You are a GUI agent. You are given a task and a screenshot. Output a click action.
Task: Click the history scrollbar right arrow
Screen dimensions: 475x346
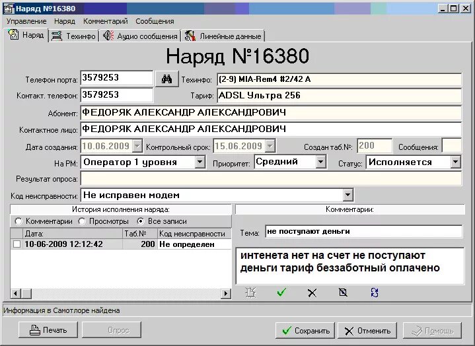(x=226, y=293)
